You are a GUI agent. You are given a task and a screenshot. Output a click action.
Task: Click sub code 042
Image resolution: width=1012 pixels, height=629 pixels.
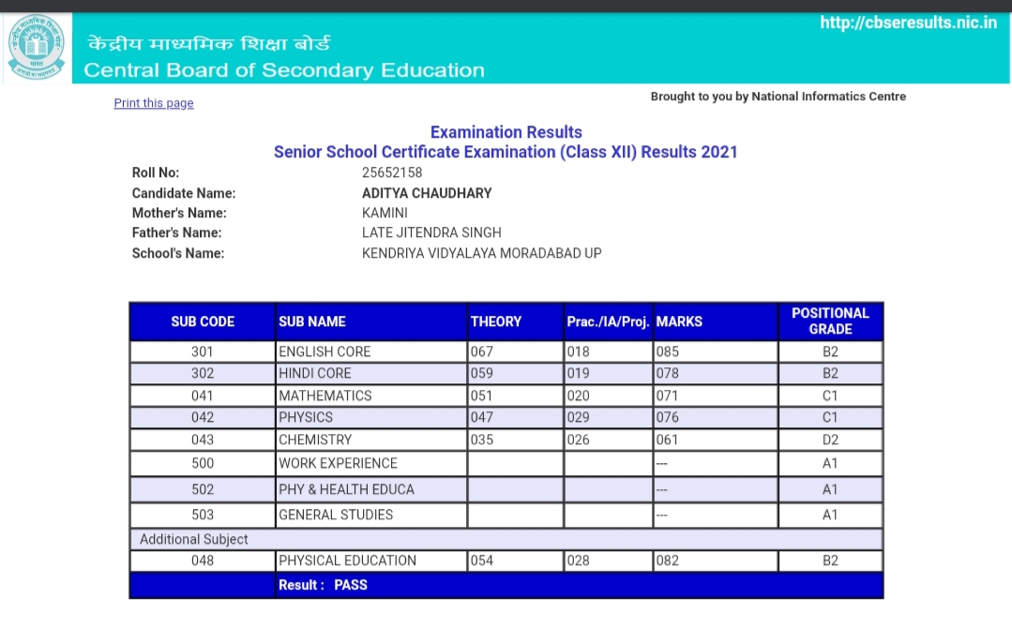coord(203,417)
